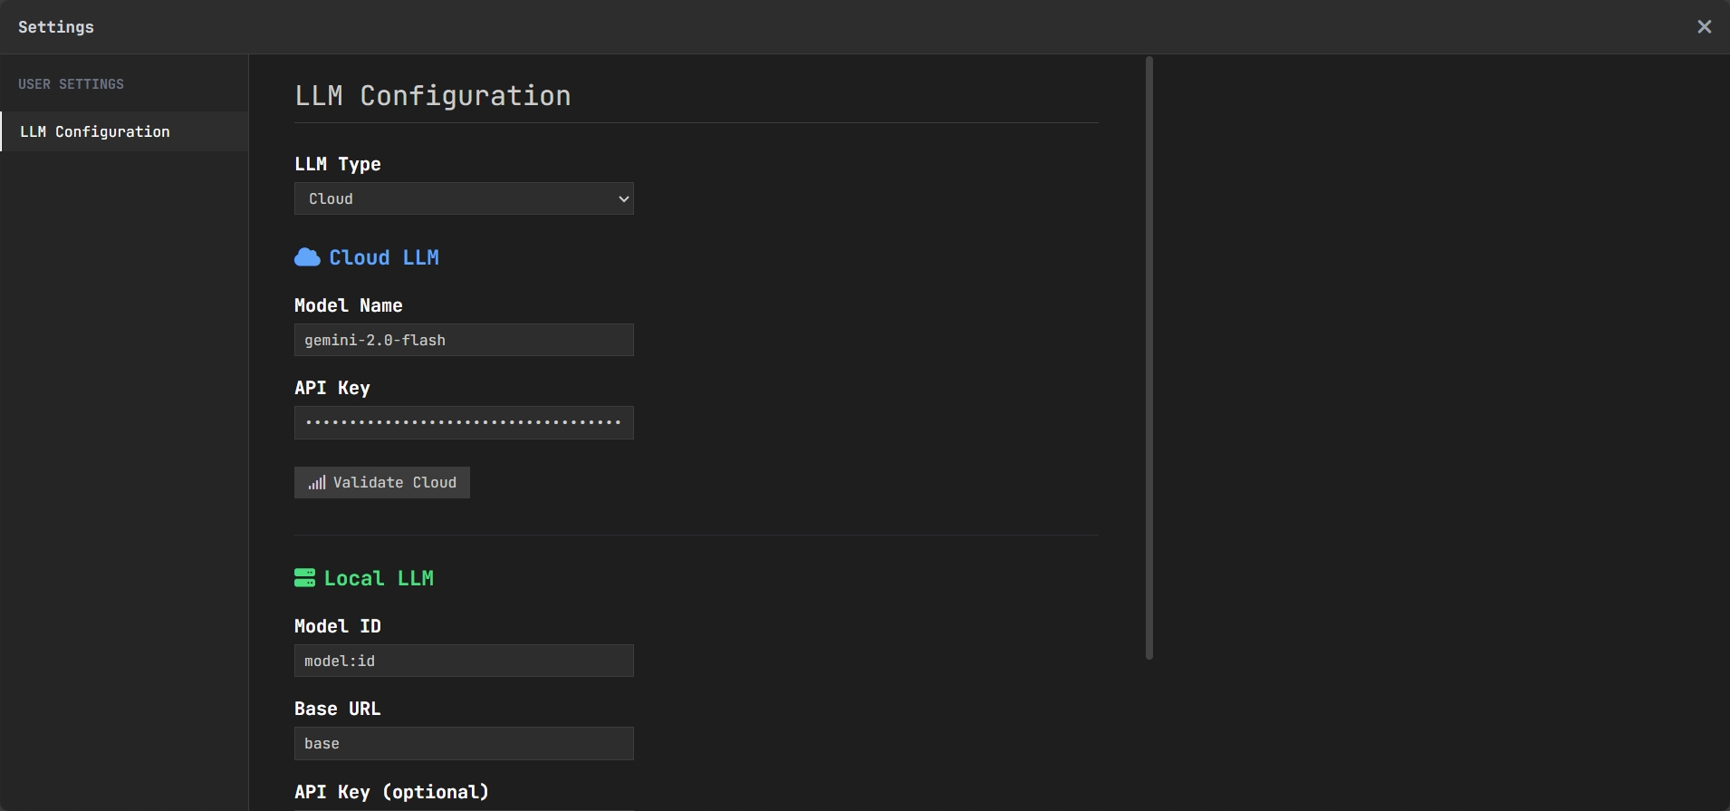Click the Cloud LLM cloud icon
This screenshot has width=1730, height=811.
point(307,257)
